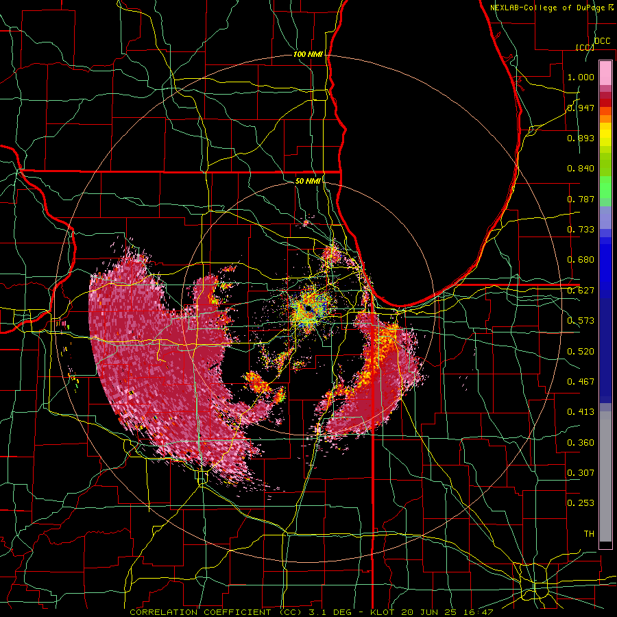Select the 0.307 legend value

581,473
